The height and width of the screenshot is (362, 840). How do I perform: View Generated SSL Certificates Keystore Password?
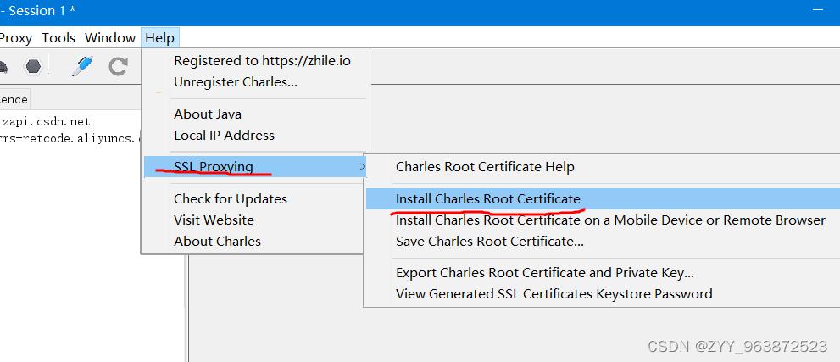(554, 294)
